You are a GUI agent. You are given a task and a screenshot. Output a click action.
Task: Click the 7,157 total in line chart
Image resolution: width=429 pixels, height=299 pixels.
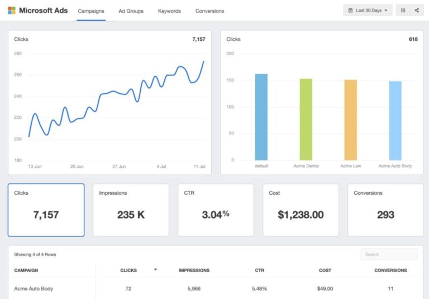coord(199,39)
